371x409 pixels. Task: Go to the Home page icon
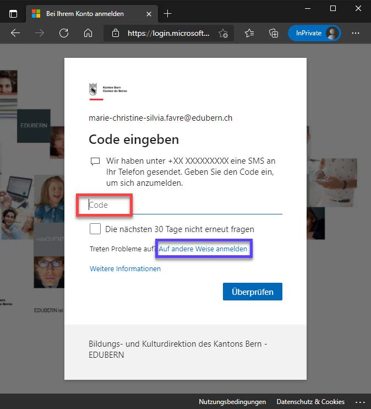[88, 33]
